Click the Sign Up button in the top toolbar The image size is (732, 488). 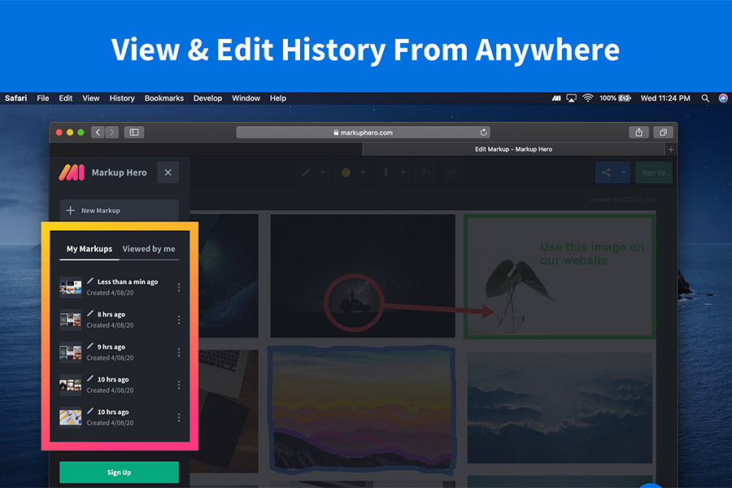(654, 172)
